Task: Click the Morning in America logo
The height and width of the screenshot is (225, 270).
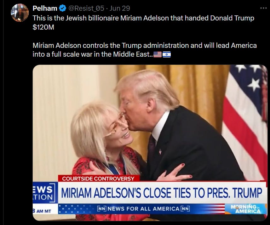Action: [x=246, y=209]
